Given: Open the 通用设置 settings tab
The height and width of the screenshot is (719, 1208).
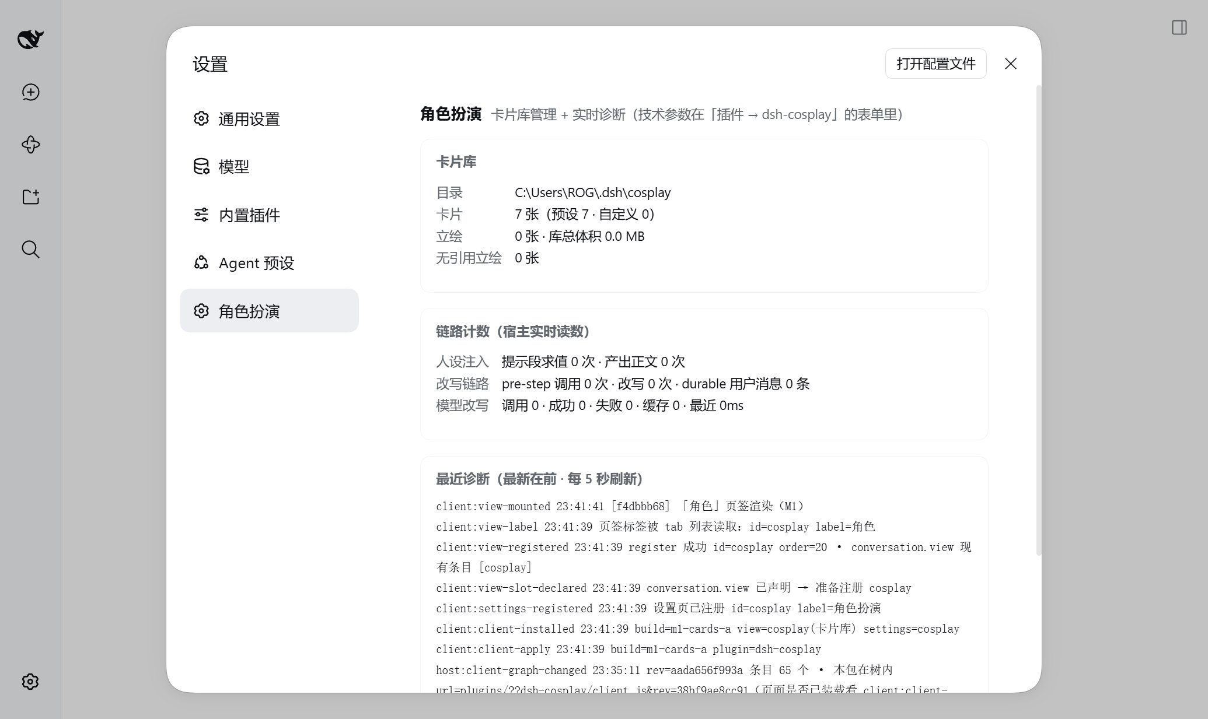Looking at the screenshot, I should click(269, 119).
